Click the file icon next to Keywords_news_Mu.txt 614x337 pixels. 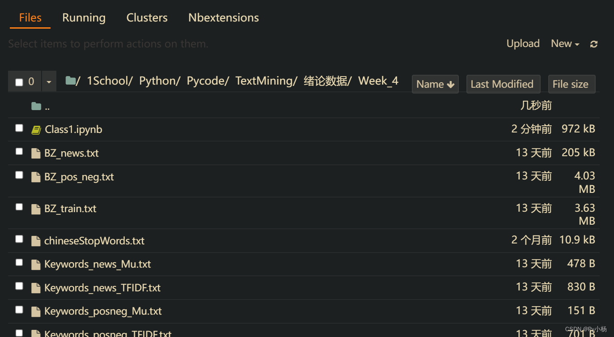(36, 264)
